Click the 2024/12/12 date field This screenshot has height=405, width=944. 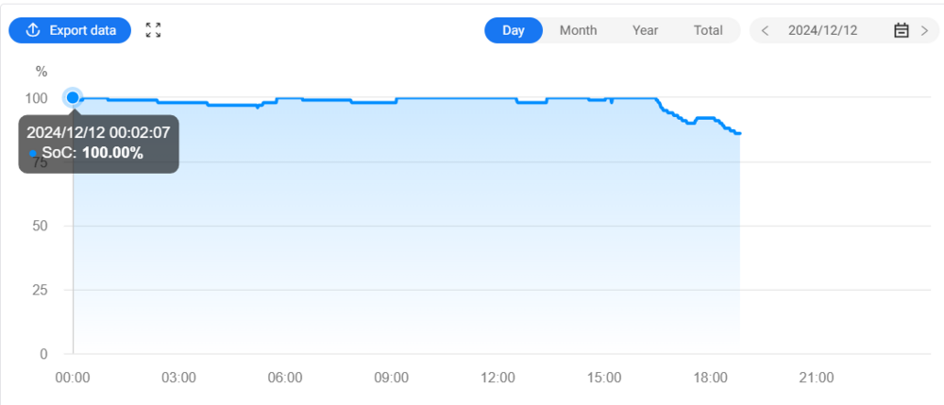click(822, 30)
